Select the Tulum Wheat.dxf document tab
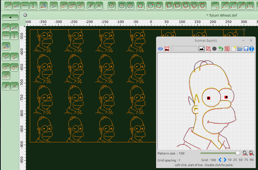This screenshot has height=170, width=258. click(x=222, y=15)
